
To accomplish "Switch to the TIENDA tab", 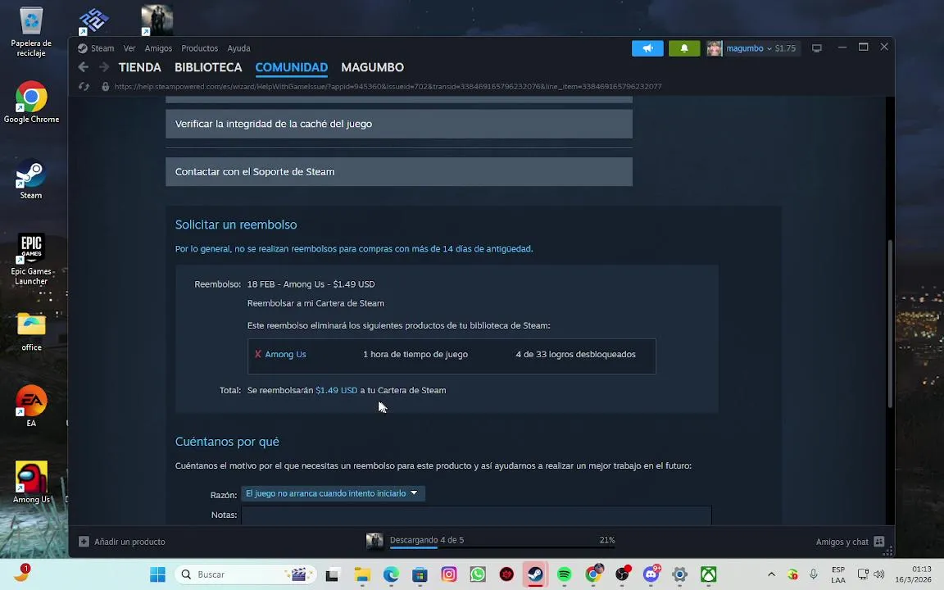I will point(139,67).
